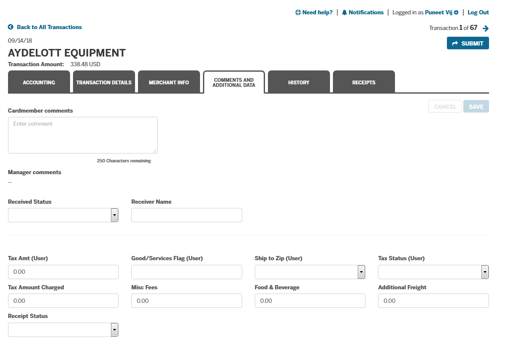Open the Merchant Info tab

click(169, 82)
